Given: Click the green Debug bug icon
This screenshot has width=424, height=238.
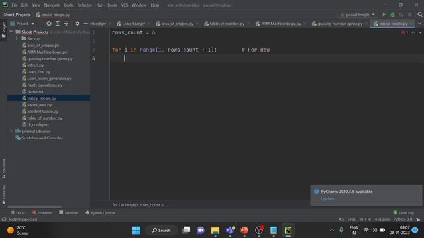Looking at the screenshot, I should [393, 15].
